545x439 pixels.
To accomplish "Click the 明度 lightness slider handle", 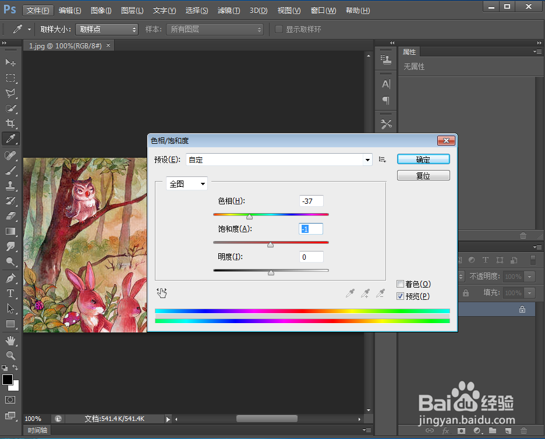I will tap(271, 272).
